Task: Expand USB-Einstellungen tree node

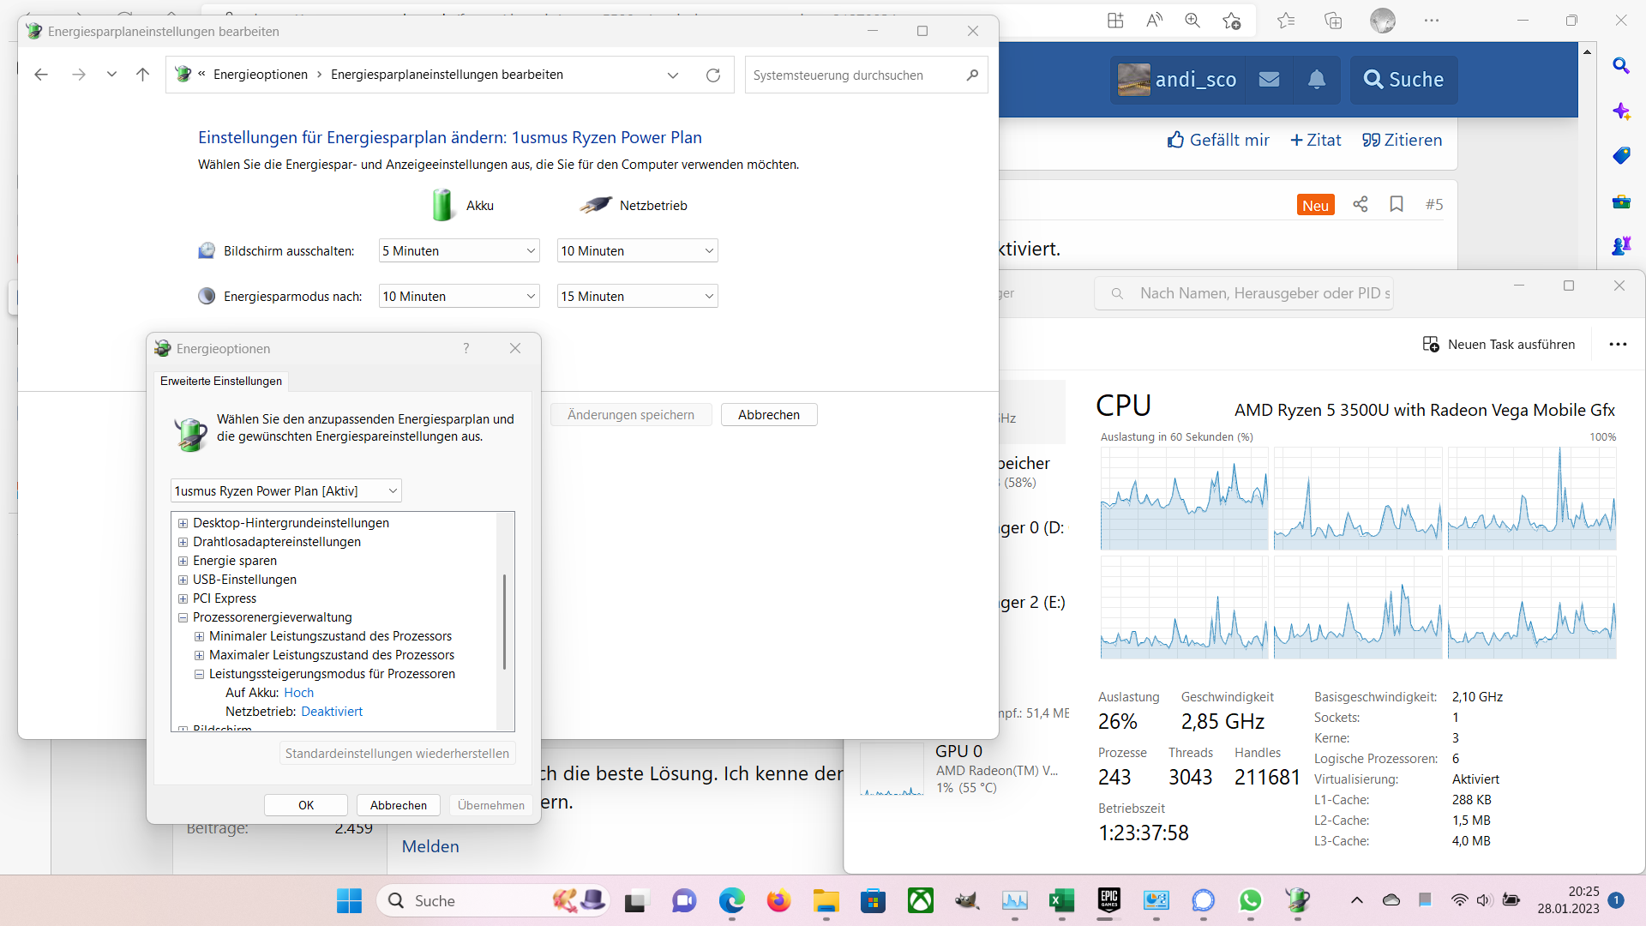Action: click(183, 580)
